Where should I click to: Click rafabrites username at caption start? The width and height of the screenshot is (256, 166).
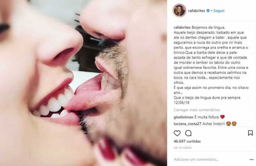click(x=182, y=27)
